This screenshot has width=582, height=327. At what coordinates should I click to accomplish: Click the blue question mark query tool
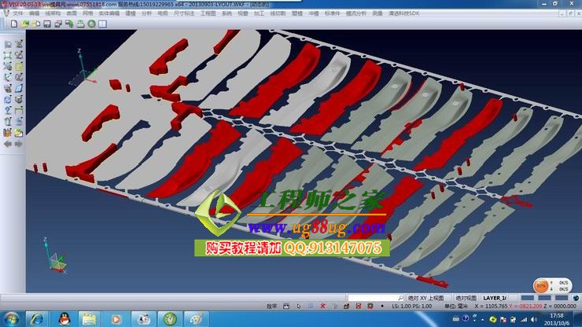pos(8,110)
